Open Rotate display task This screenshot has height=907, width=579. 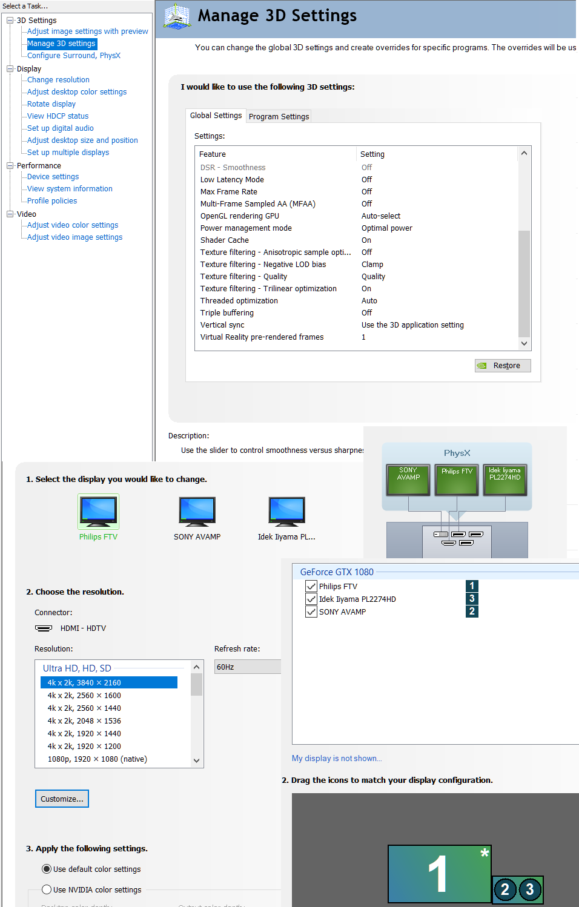pos(51,104)
